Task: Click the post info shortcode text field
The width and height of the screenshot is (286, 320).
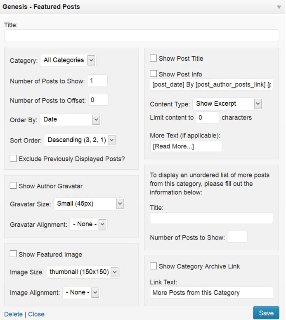Action: (x=212, y=84)
